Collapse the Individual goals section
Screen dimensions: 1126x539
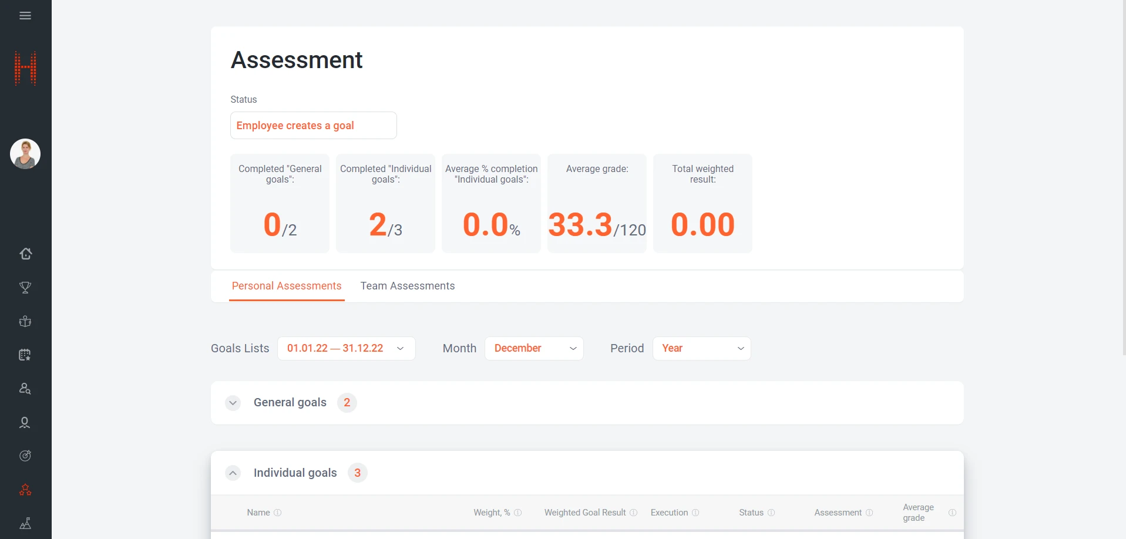[233, 473]
